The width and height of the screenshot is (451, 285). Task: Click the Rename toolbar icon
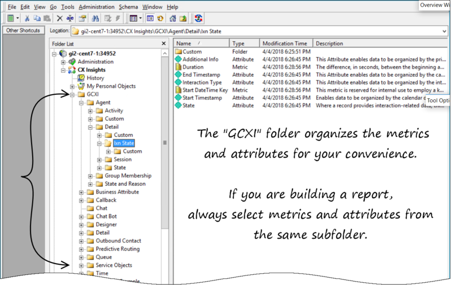click(x=69, y=18)
